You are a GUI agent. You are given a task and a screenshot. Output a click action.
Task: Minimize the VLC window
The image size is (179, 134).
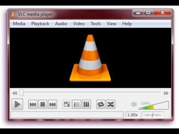[x=138, y=13]
